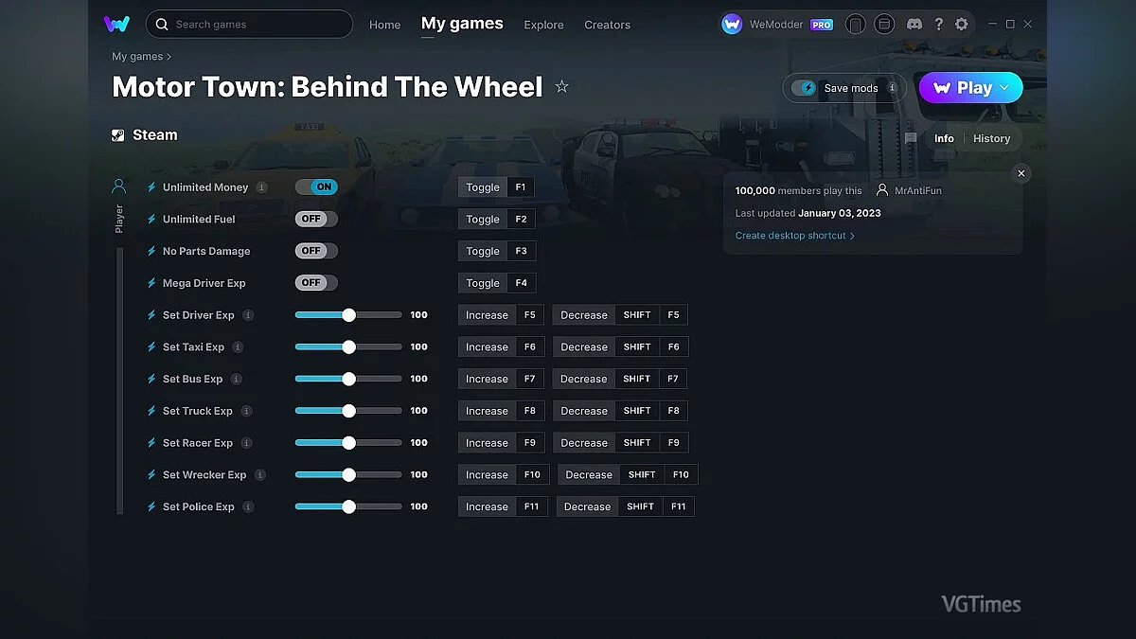Switch to the History tab

click(x=991, y=138)
